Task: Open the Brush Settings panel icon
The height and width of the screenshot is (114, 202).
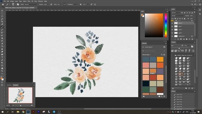Action: 18,4
